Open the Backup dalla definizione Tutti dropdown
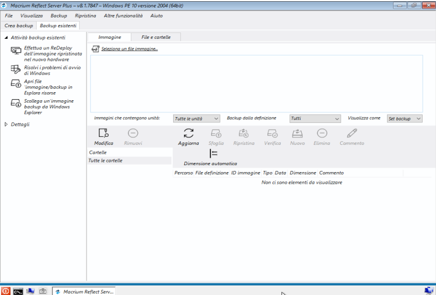This screenshot has height=295, width=436. pyautogui.click(x=315, y=118)
